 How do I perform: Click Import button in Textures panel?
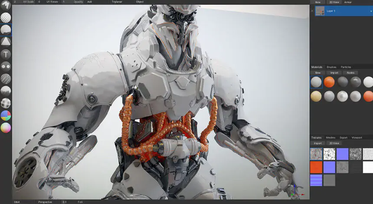coord(318,143)
